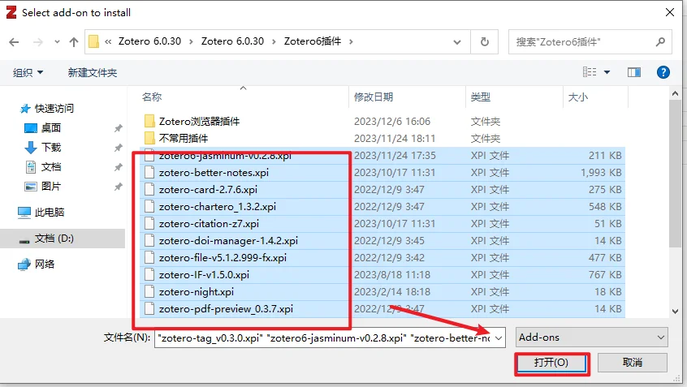Click the pin icon beside 图片
The width and height of the screenshot is (687, 387).
coord(119,187)
